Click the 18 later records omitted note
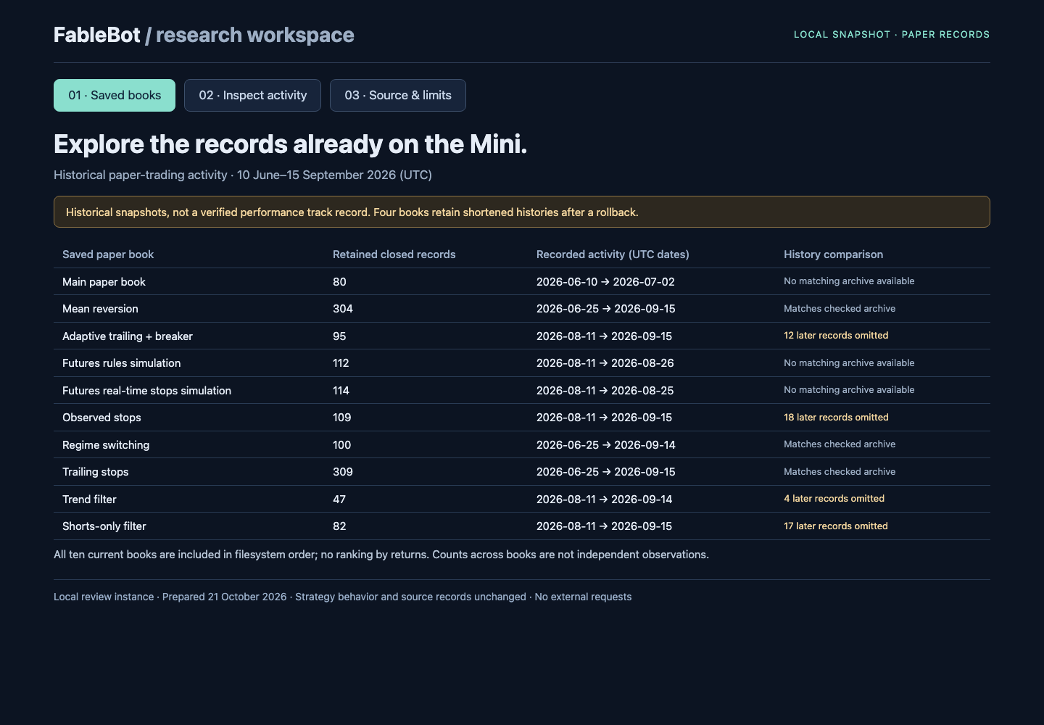Viewport: 1044px width, 725px height. click(836, 418)
